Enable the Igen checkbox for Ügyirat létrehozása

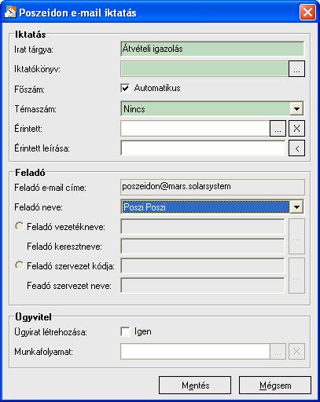coord(125,331)
